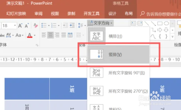Screen dimensions: 181x110
Task: Move shapes gallery down one row
Action: [x=172, y=30]
